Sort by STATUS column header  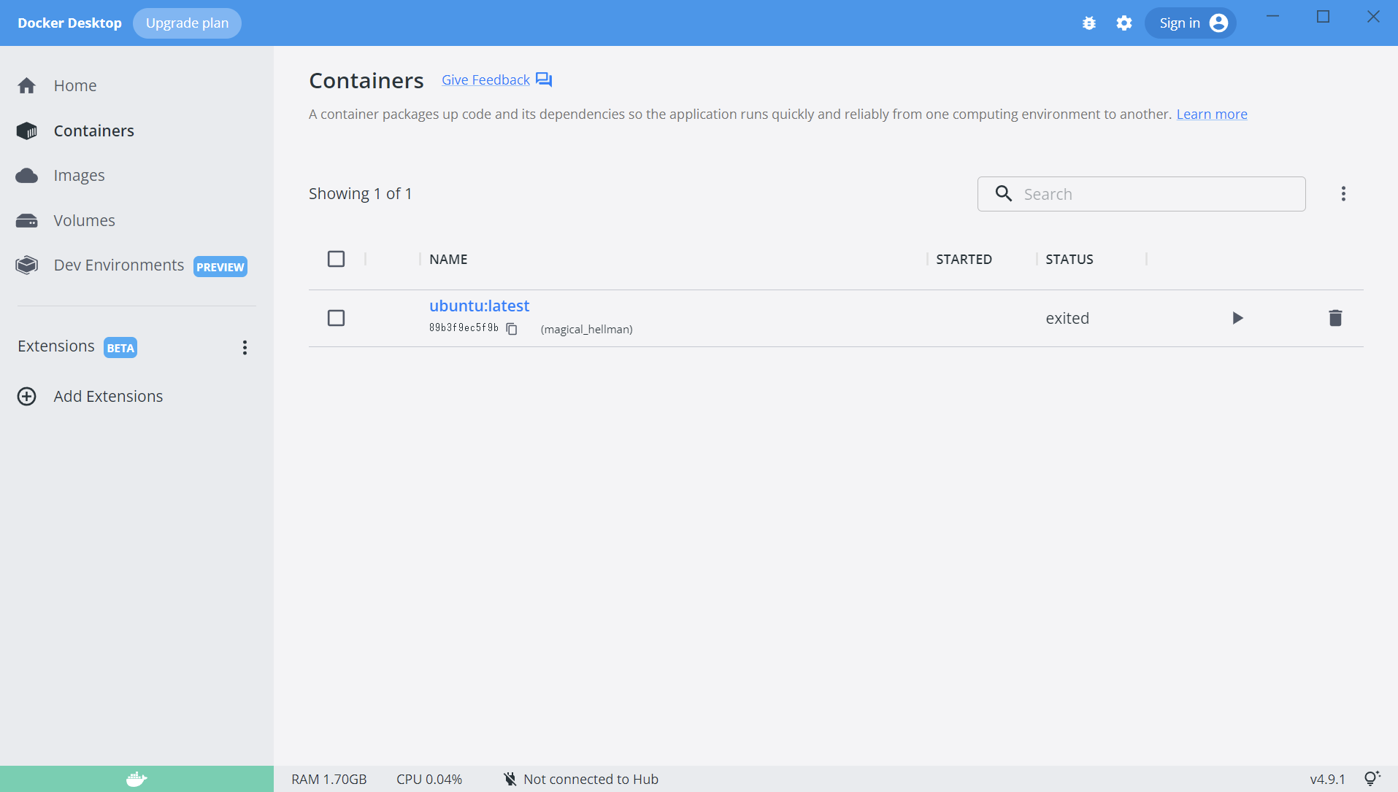tap(1069, 259)
